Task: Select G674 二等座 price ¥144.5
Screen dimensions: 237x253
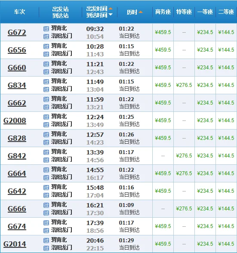Action: (x=226, y=226)
